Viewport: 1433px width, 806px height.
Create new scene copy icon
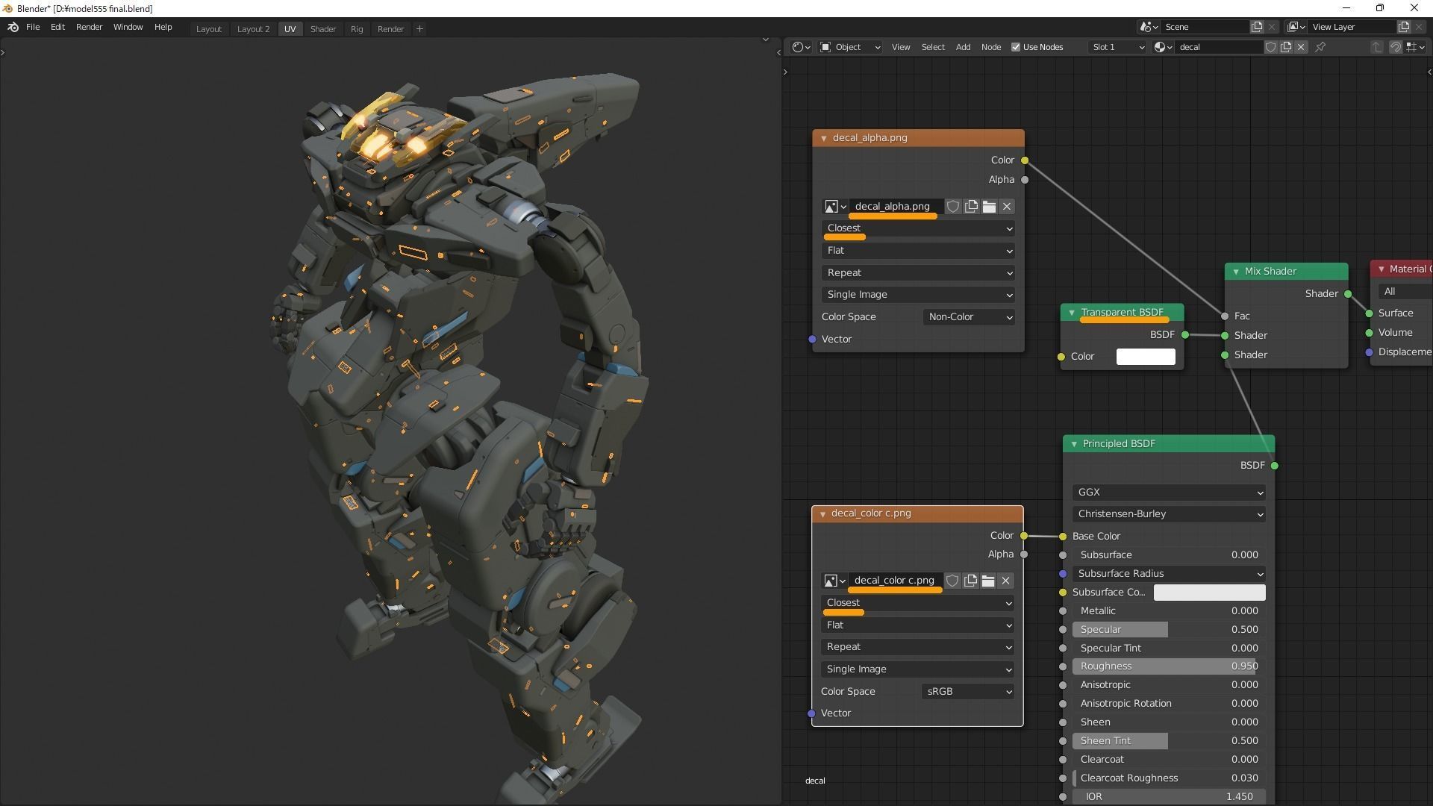point(1257,27)
